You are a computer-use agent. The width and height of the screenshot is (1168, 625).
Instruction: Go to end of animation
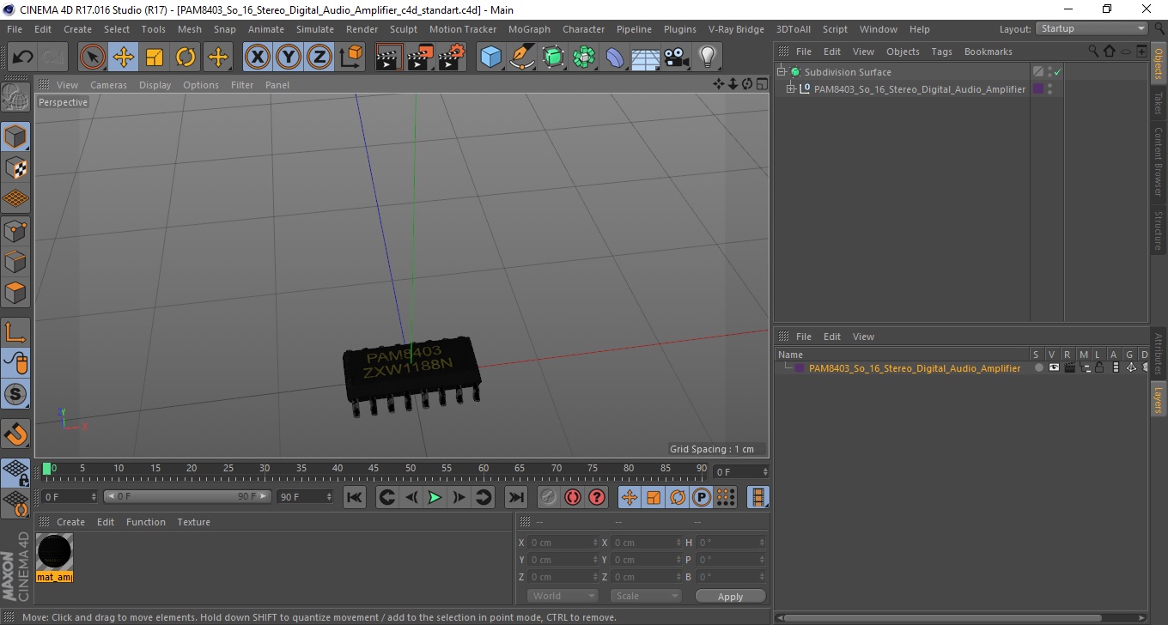pos(515,497)
